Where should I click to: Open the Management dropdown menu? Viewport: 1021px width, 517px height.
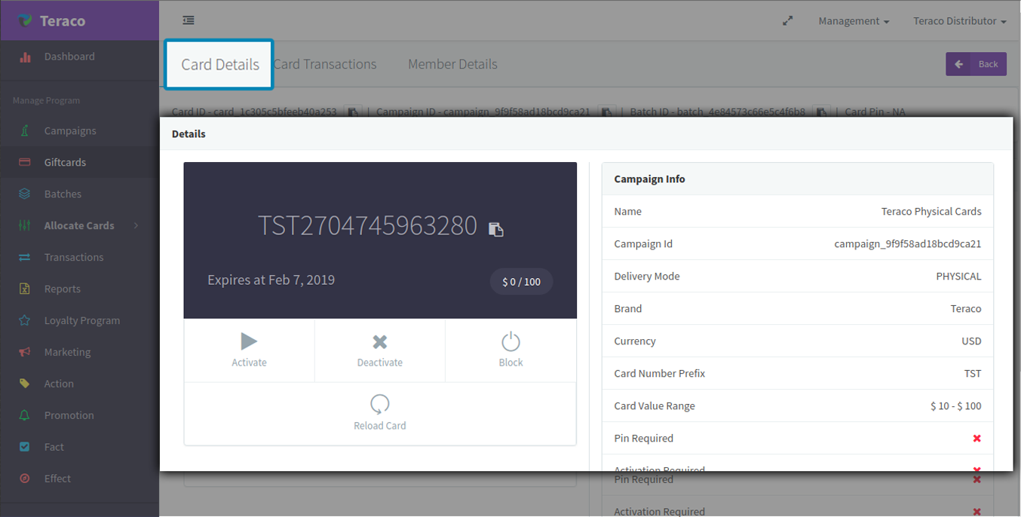(854, 21)
